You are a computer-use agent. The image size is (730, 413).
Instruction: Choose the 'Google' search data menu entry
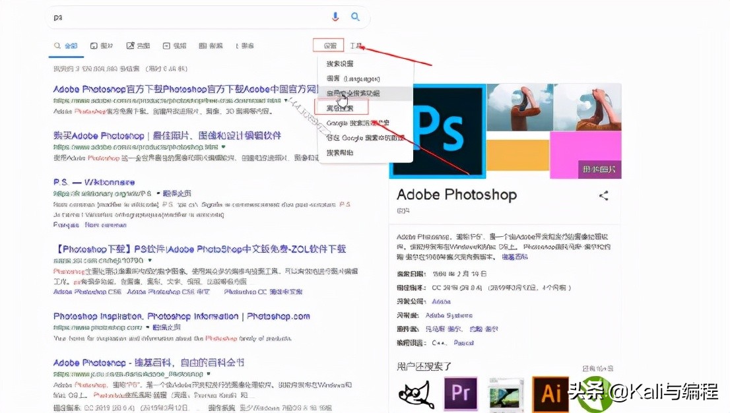click(x=365, y=138)
